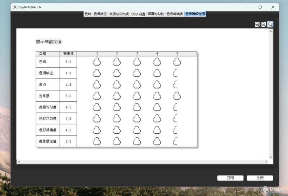This screenshot has width=288, height=196.
Task: Click the 5.0 rating value for 色域
Action: tap(68, 62)
